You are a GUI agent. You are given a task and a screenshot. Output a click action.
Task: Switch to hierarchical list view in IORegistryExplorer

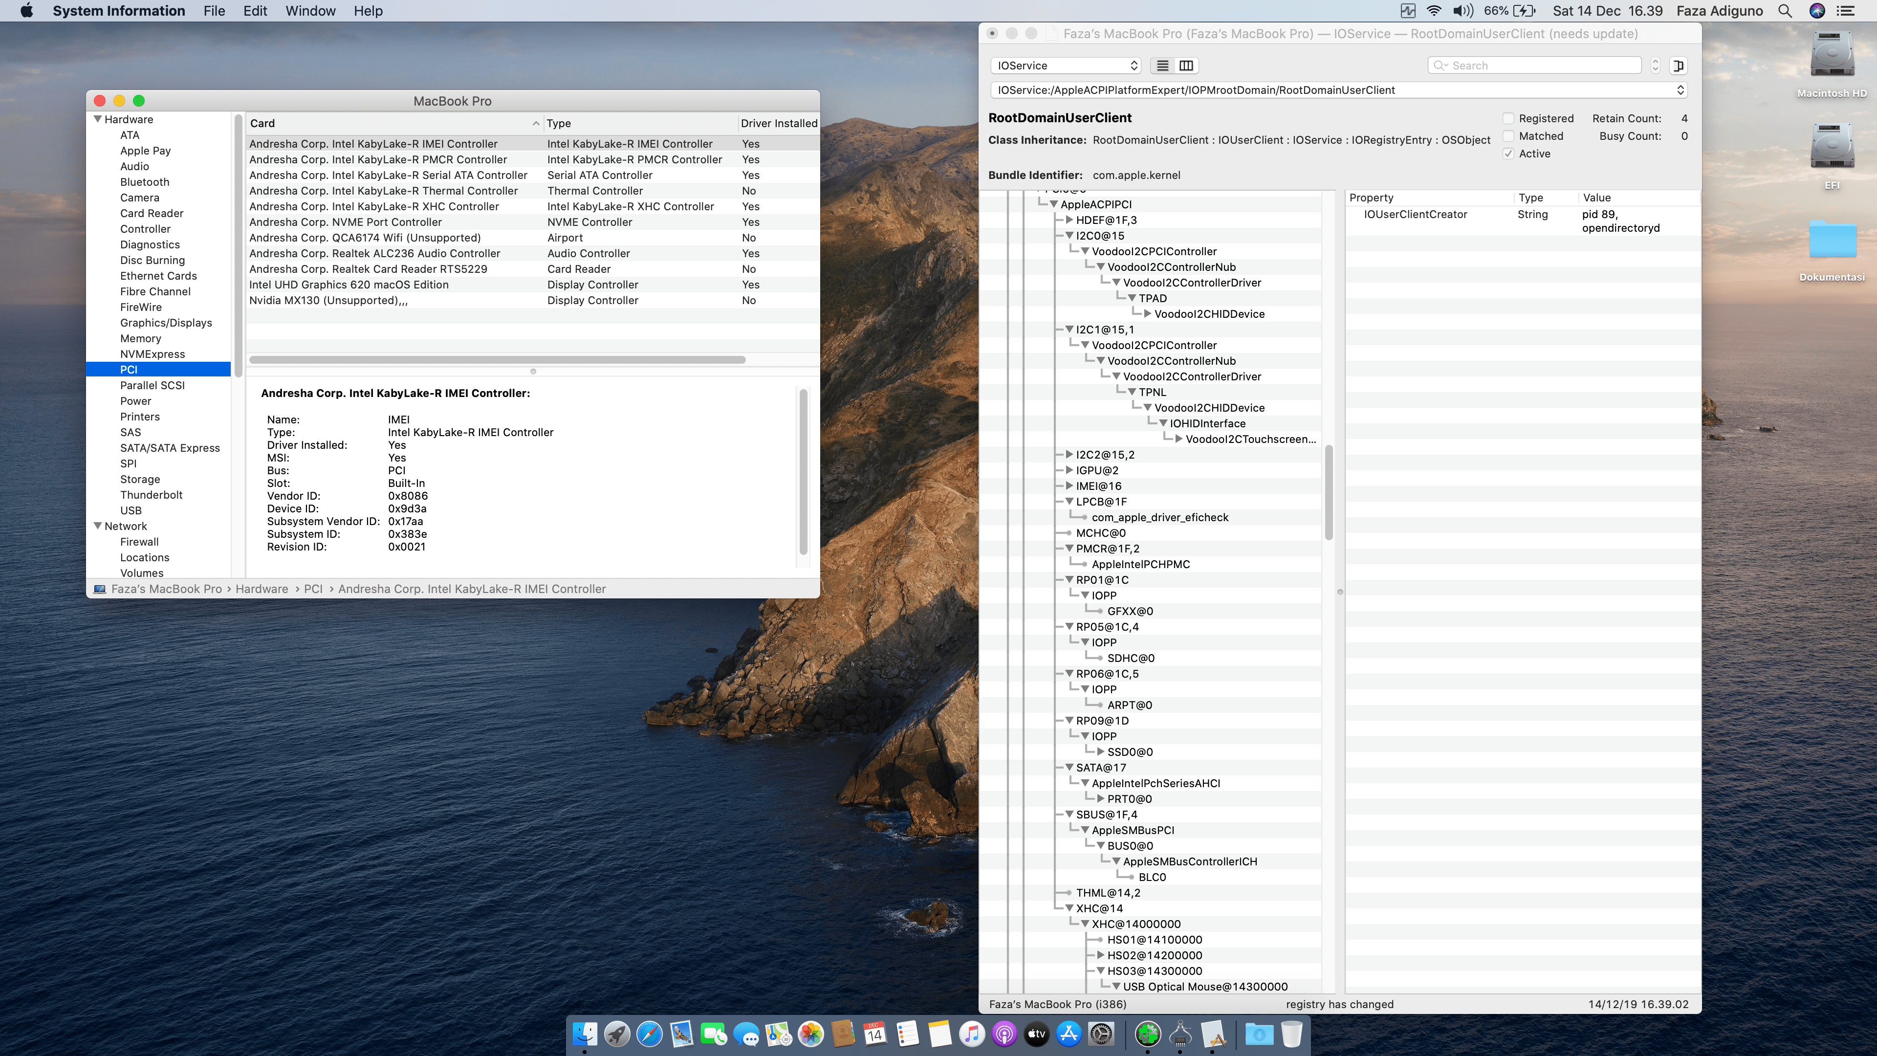(1162, 66)
